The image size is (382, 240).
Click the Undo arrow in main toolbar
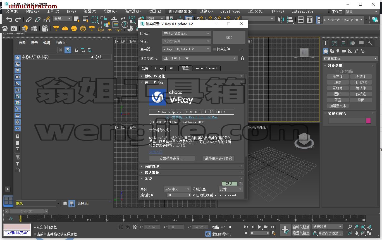(x=9, y=20)
